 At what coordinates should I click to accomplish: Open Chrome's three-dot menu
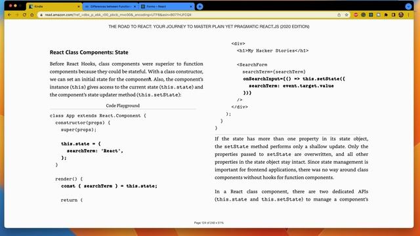coord(408,14)
